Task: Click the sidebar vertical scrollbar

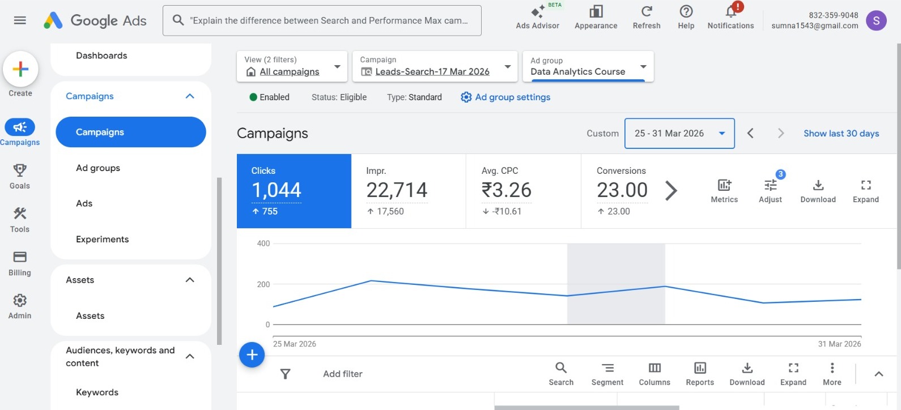Action: pos(219,261)
